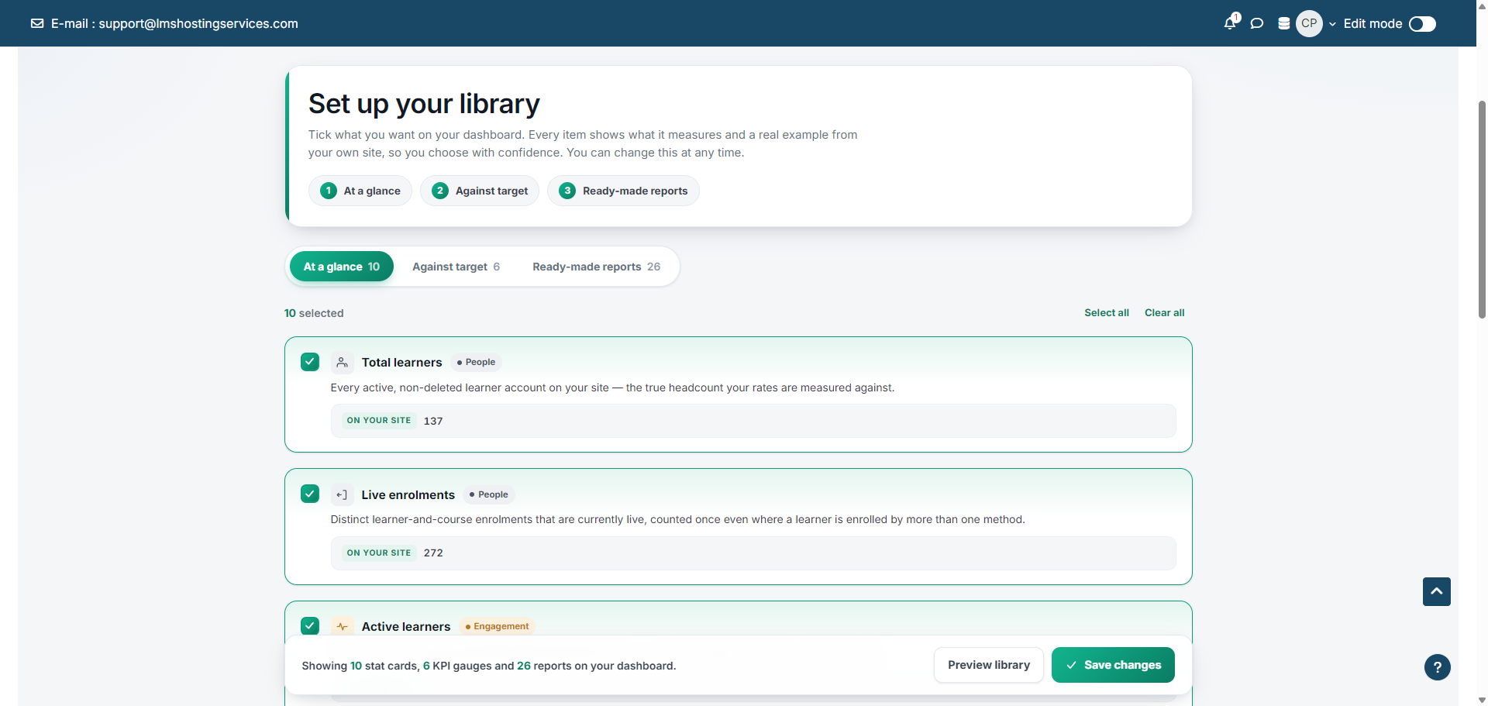Jump to step 1 At a glance pill
Viewport: 1488px width, 706px height.
tap(360, 191)
